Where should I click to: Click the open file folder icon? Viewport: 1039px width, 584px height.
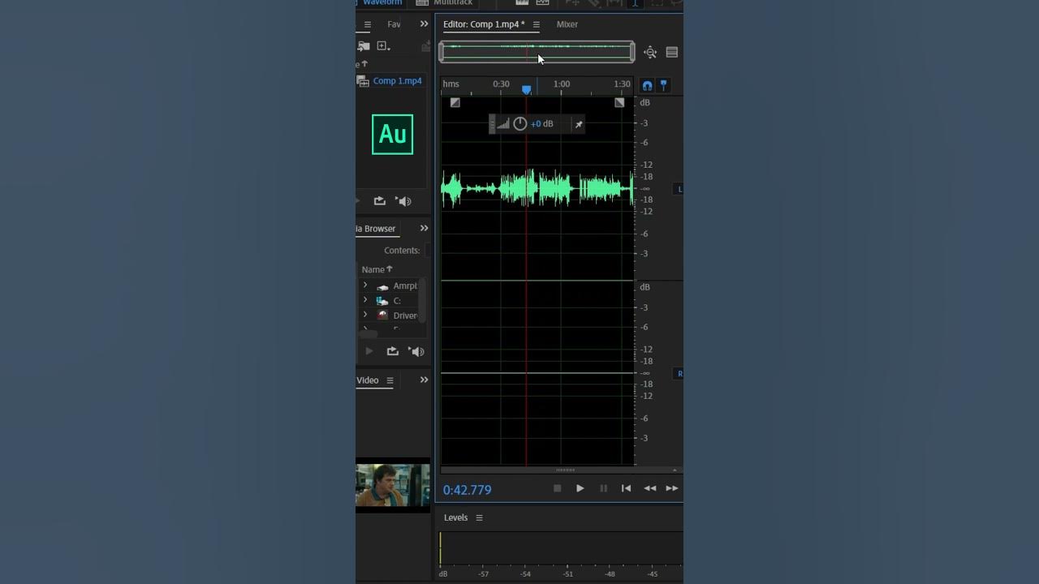[364, 46]
